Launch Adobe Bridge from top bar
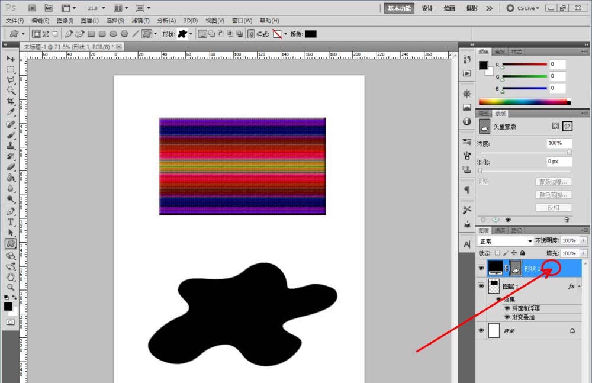592x383 pixels. coord(32,8)
